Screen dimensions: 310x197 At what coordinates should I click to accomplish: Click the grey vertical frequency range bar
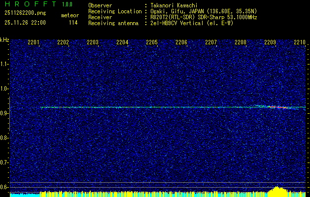[x=9, y=114]
